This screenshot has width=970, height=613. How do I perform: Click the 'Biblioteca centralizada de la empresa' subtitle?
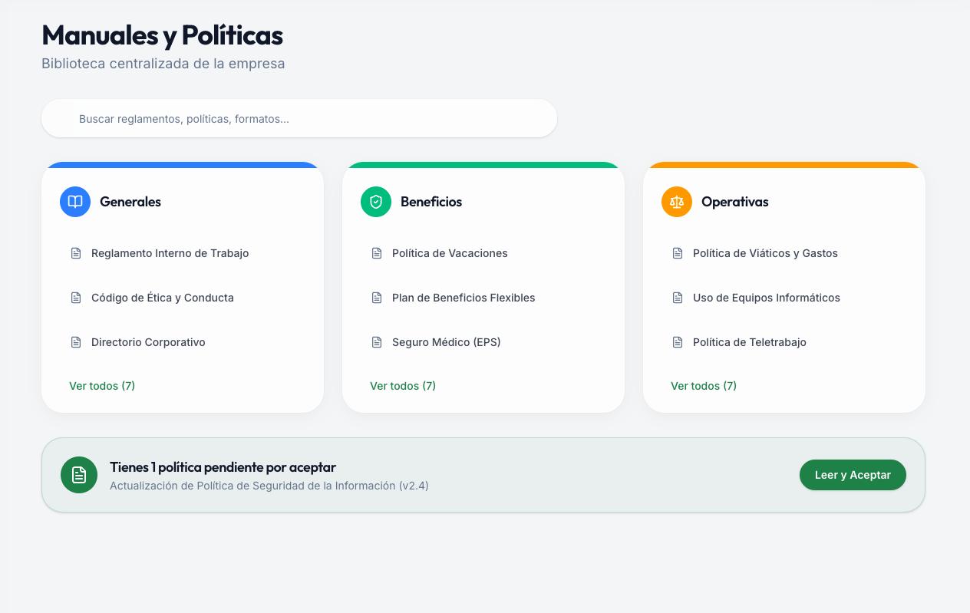pos(163,64)
